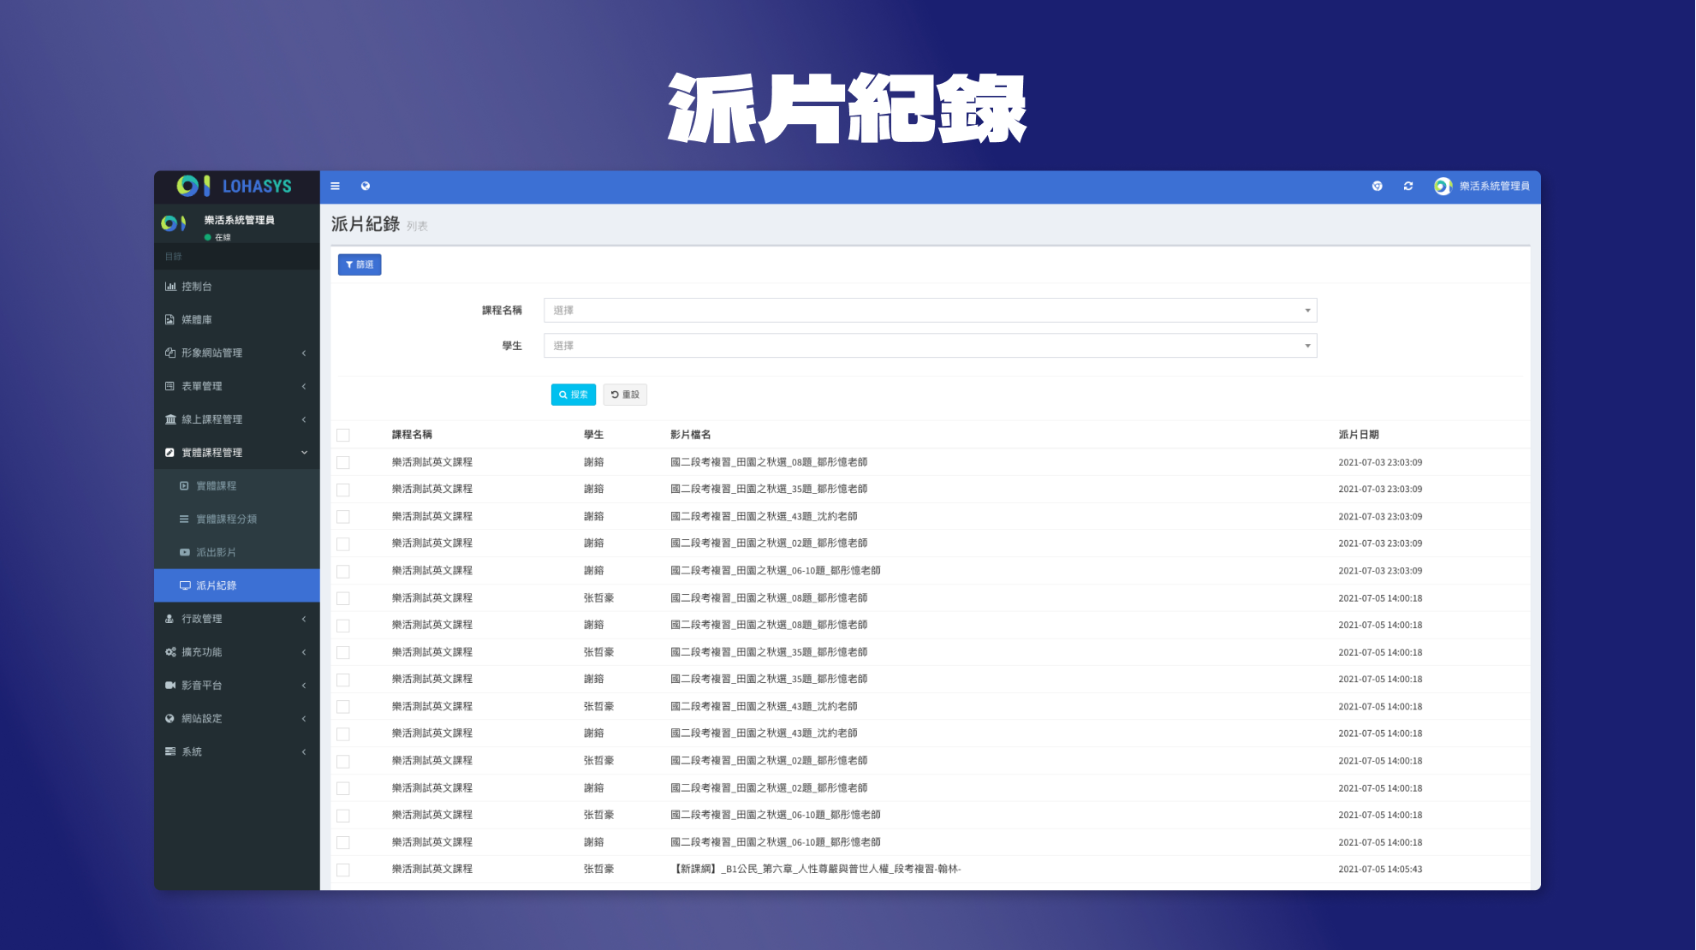The image size is (1696, 950).
Task: Open the 網站設定 menu label
Action: point(202,719)
